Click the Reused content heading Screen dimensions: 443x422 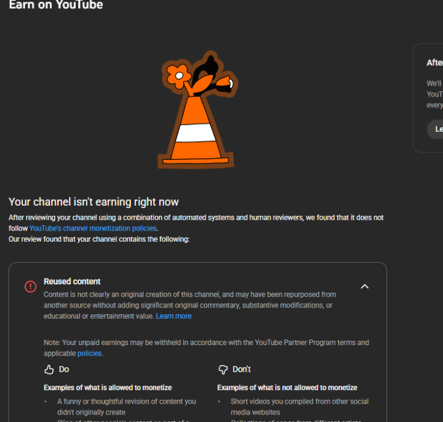pyautogui.click(x=72, y=281)
